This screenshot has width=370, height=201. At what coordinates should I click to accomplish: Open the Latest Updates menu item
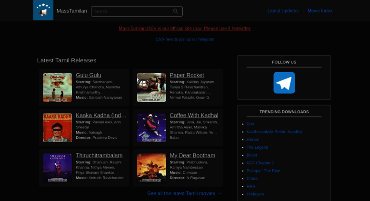click(283, 11)
